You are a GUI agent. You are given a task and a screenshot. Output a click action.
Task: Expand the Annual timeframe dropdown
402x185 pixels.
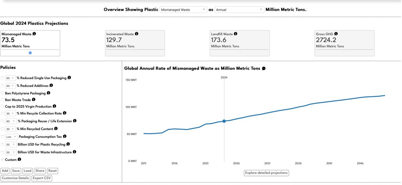239,10
